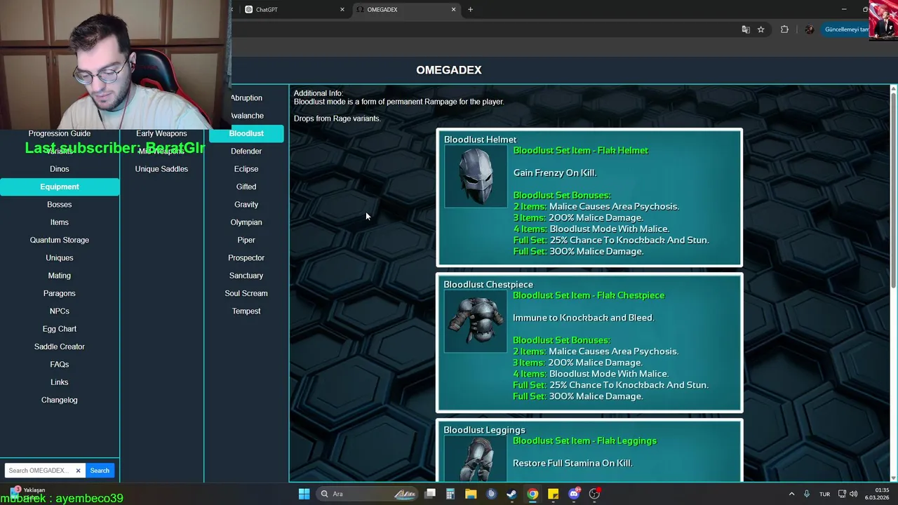Open the Quantum Storage section
This screenshot has width=898, height=505.
tap(60, 240)
